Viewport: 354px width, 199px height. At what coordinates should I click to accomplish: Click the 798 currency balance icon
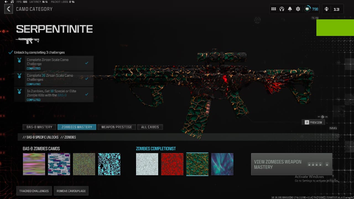point(311,9)
